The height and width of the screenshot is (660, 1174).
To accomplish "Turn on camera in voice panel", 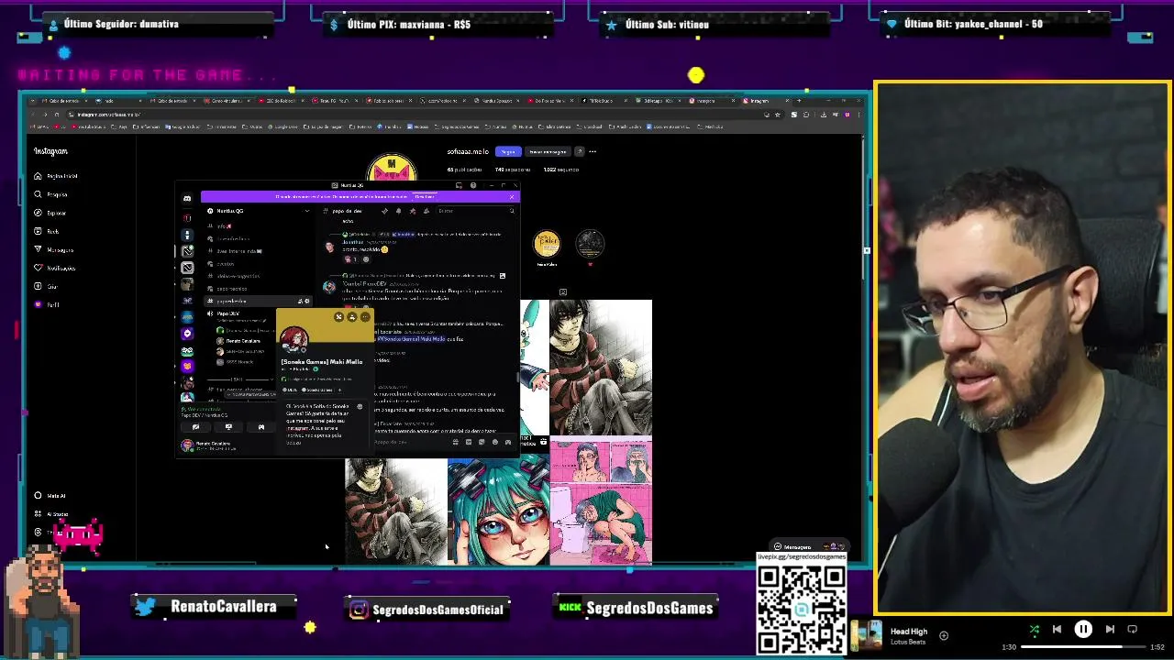I will (195, 427).
